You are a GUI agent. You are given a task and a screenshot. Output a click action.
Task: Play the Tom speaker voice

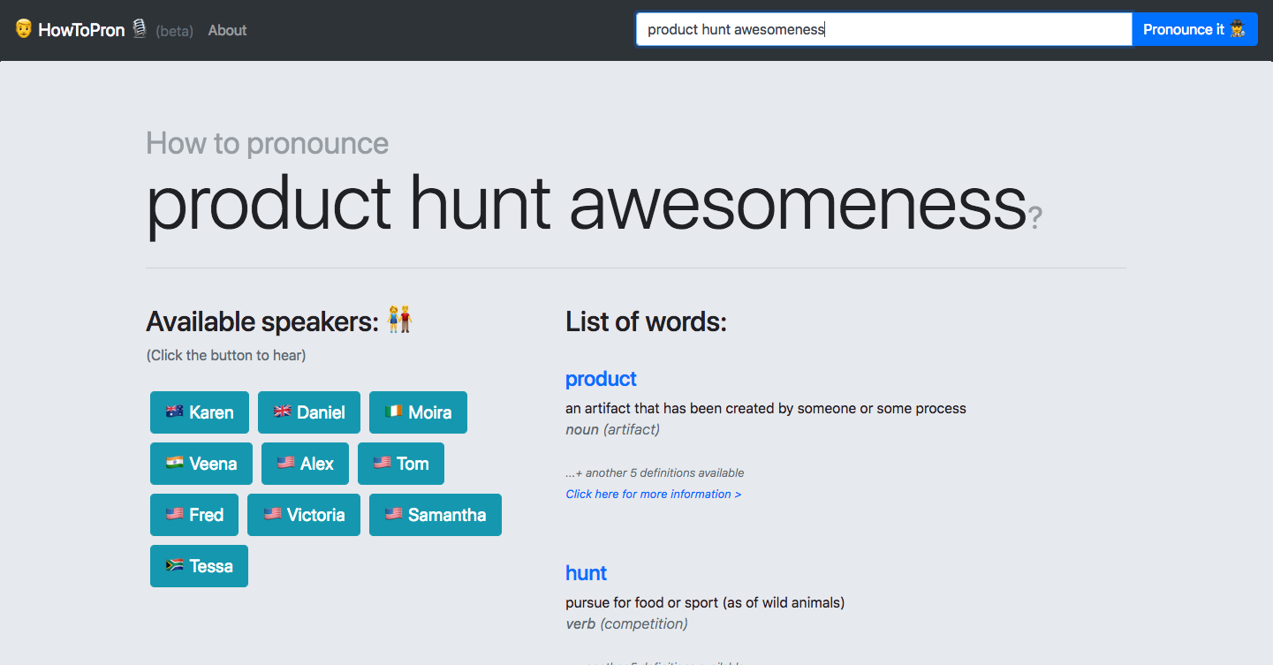coord(401,464)
